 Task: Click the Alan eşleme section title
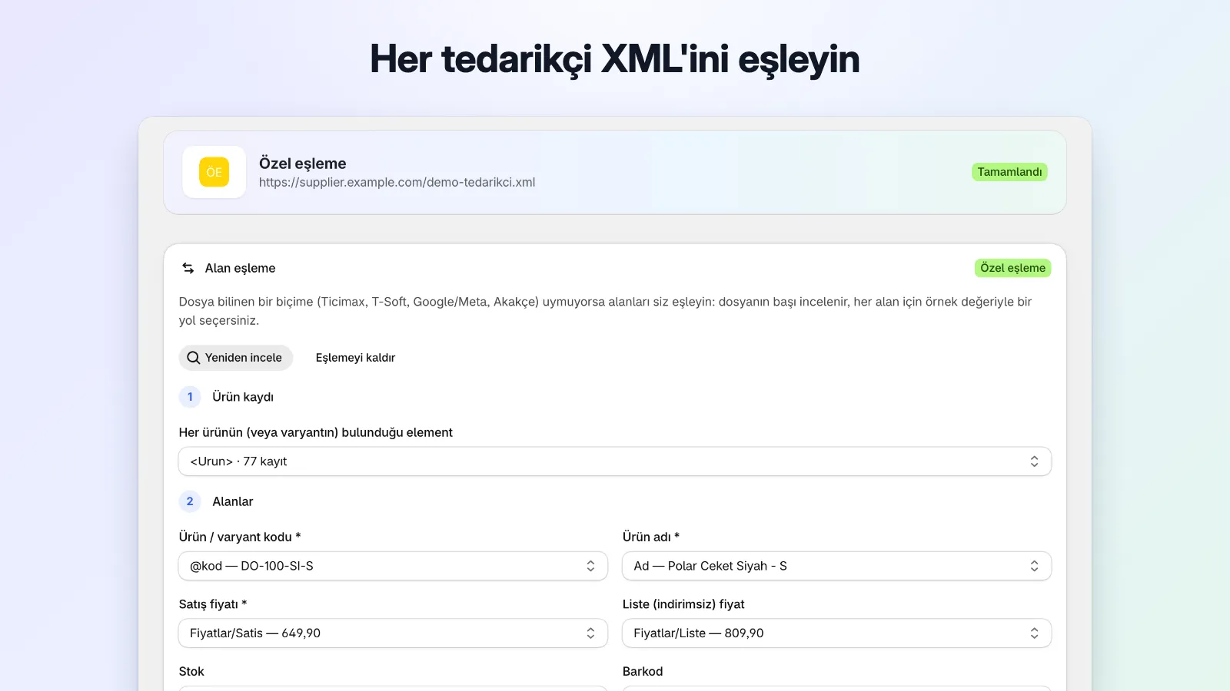pyautogui.click(x=240, y=268)
